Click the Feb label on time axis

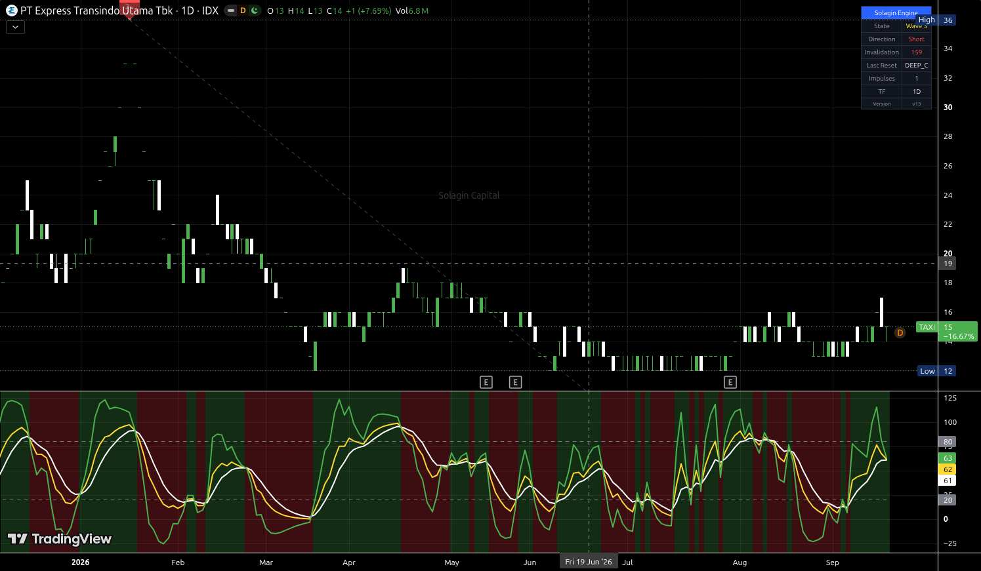[178, 562]
